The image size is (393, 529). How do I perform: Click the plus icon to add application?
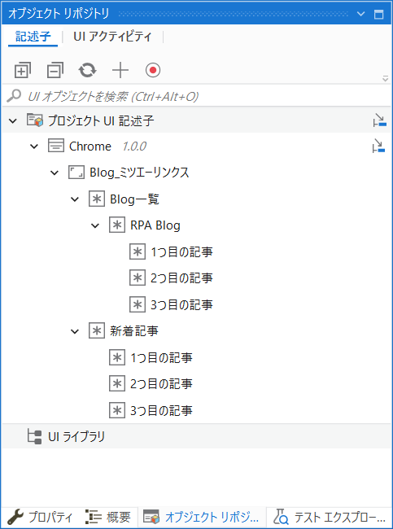coord(120,70)
